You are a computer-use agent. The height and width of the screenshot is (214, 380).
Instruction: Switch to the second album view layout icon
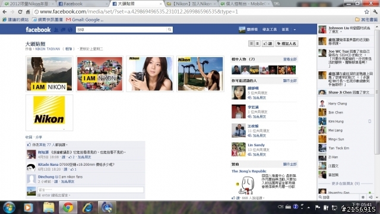coord(257,43)
